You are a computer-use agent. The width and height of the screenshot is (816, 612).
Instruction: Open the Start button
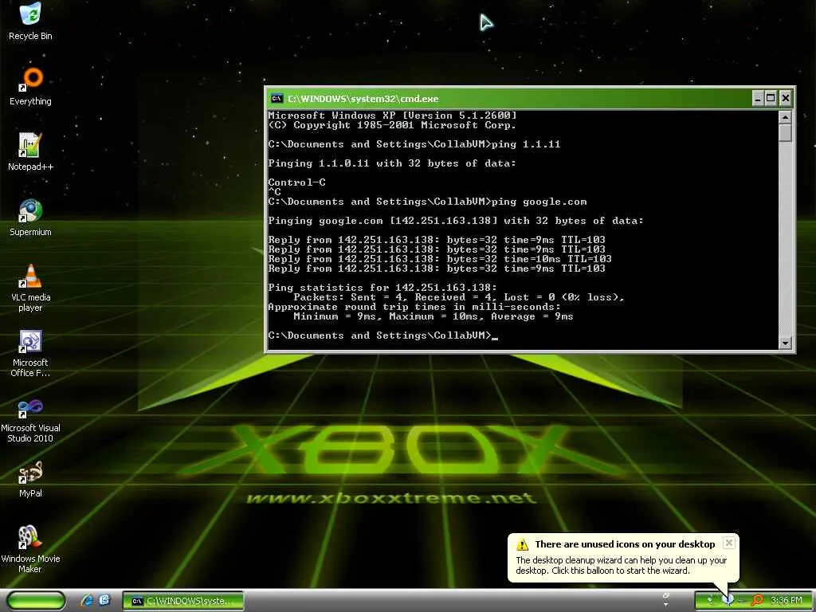tap(37, 600)
